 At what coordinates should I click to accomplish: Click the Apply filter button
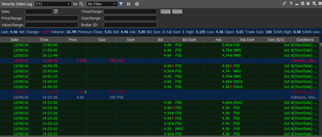tap(166, 12)
